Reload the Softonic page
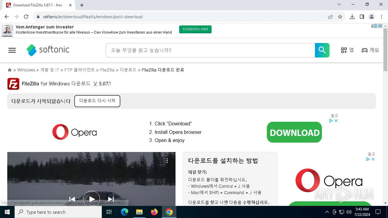The width and height of the screenshot is (388, 218). (26, 17)
